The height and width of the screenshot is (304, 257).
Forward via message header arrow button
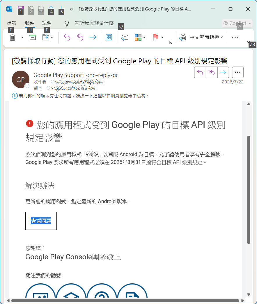click(x=223, y=72)
